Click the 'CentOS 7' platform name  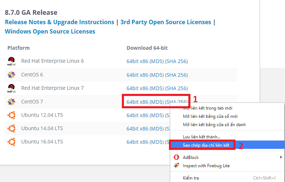[x=32, y=102]
